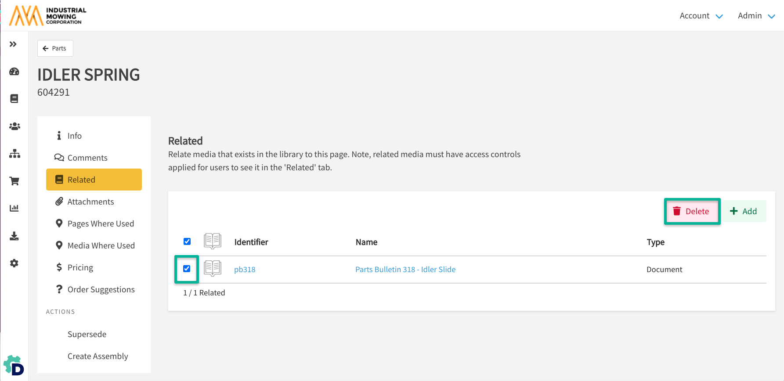This screenshot has width=784, height=381.
Task: Switch to the Pricing tab
Action: [x=80, y=267]
